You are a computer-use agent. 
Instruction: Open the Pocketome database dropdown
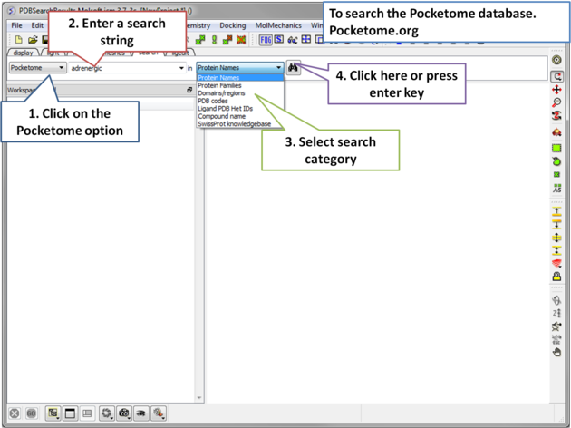point(37,68)
